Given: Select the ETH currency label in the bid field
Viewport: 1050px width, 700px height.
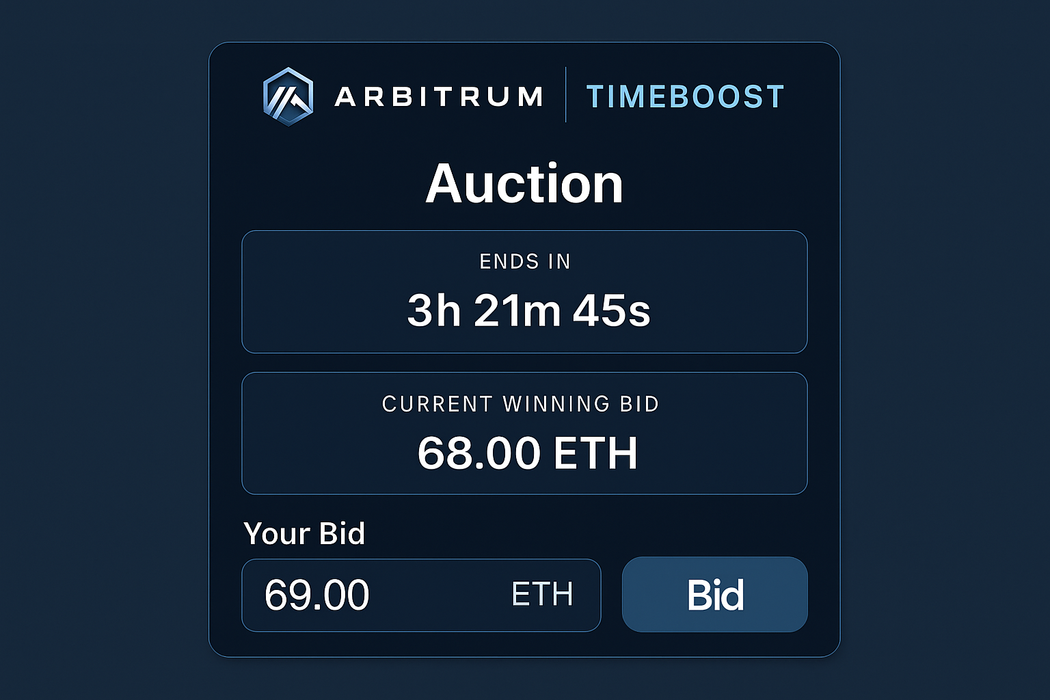Looking at the screenshot, I should pyautogui.click(x=543, y=594).
